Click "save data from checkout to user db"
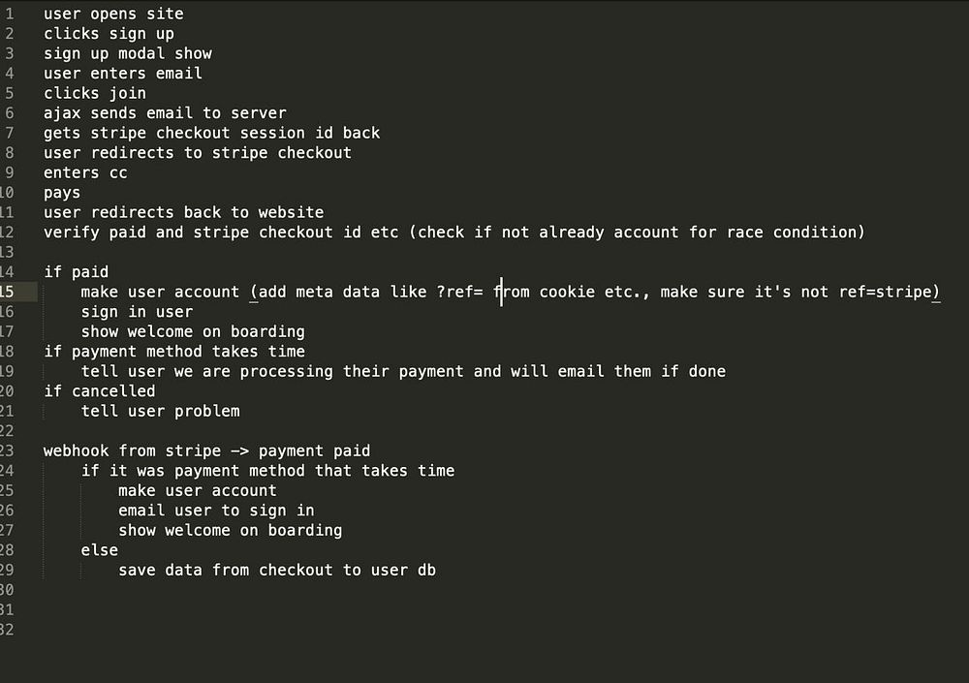 [x=277, y=570]
